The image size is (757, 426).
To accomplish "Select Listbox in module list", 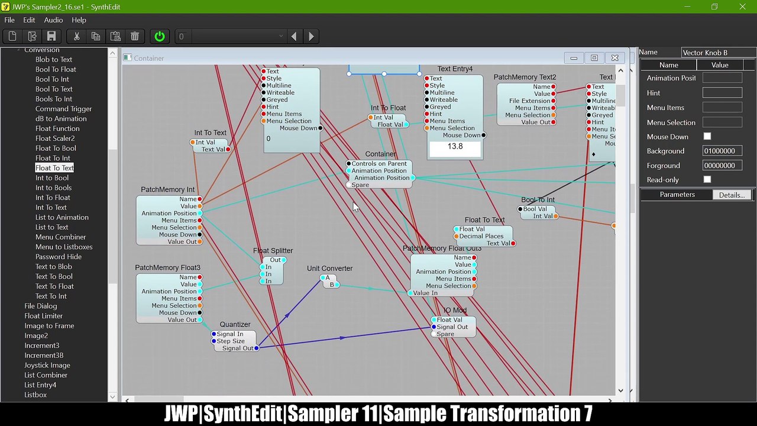I will [x=35, y=395].
